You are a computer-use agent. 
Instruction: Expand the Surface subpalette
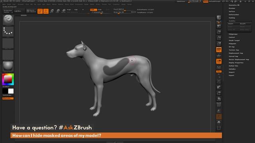point(232,12)
